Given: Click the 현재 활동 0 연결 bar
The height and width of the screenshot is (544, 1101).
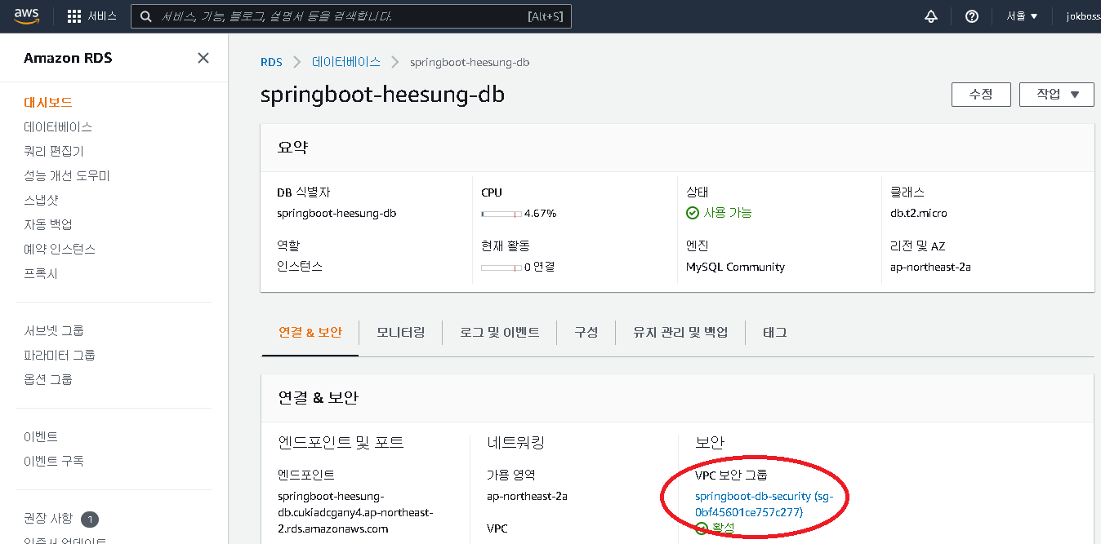Looking at the screenshot, I should [501, 268].
